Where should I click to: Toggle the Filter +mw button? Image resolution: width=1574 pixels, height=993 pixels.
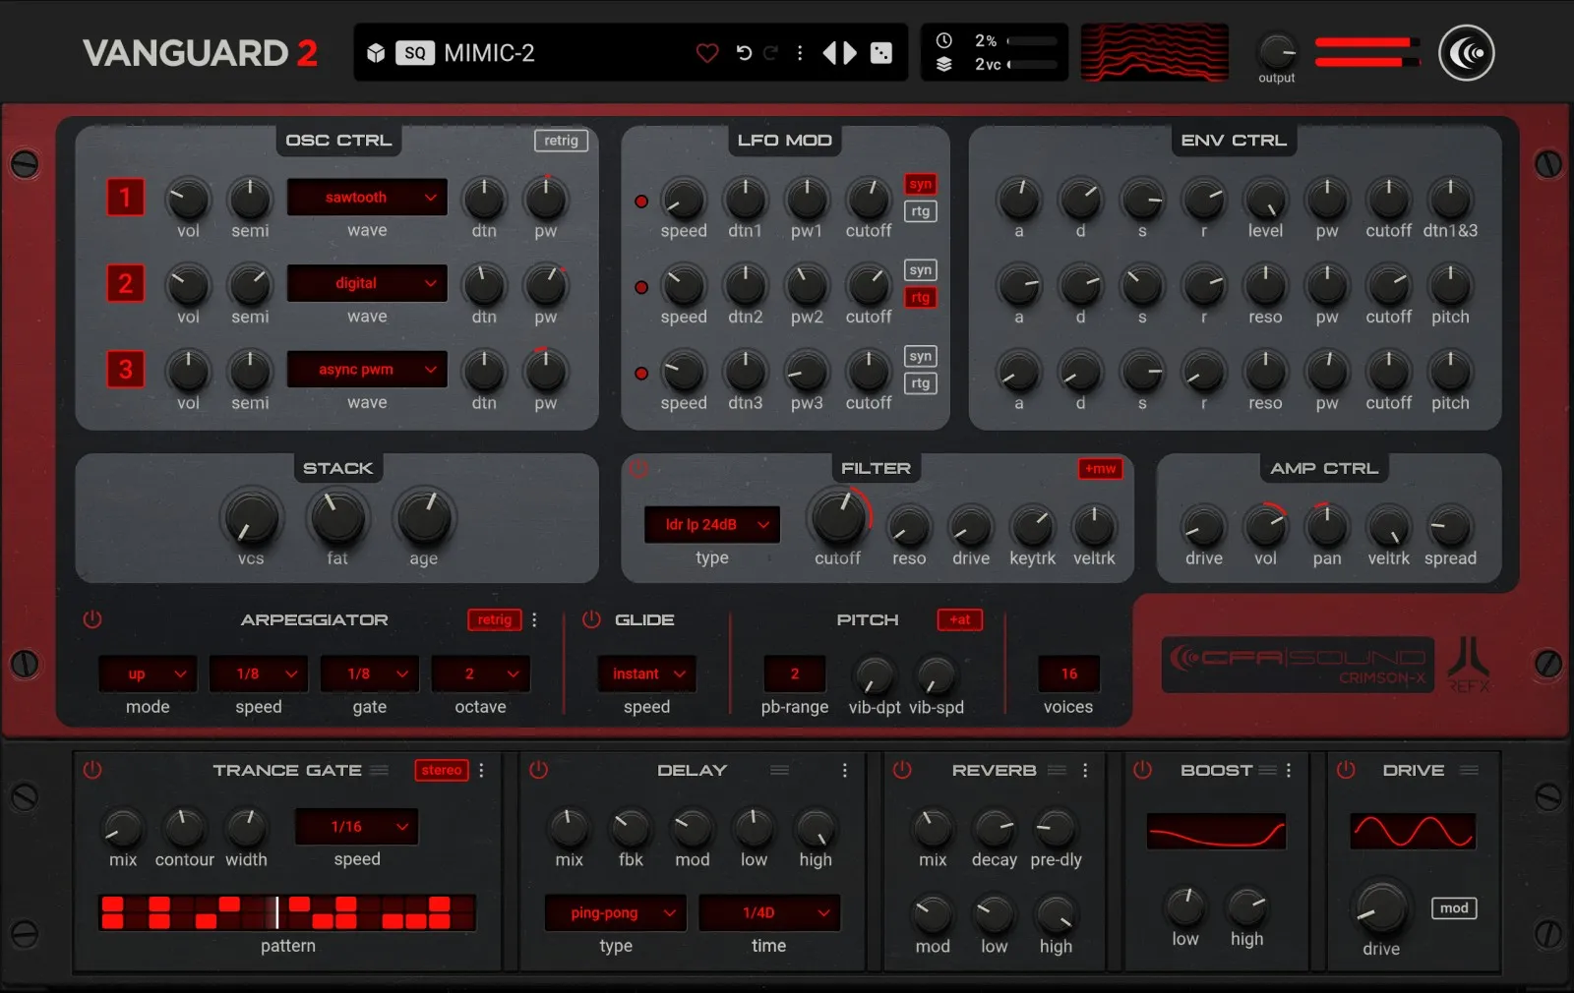(x=1100, y=469)
